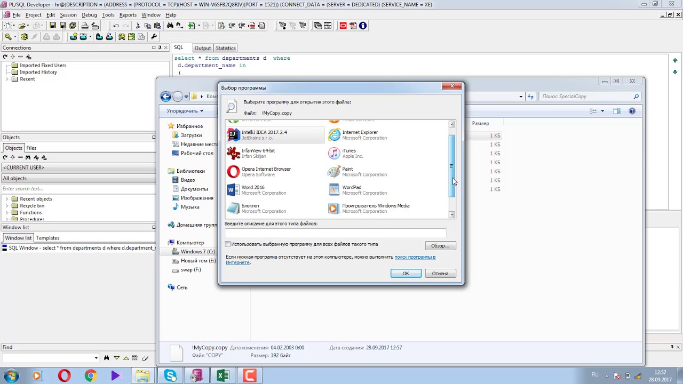Click the Undo arrow icon

[116, 26]
